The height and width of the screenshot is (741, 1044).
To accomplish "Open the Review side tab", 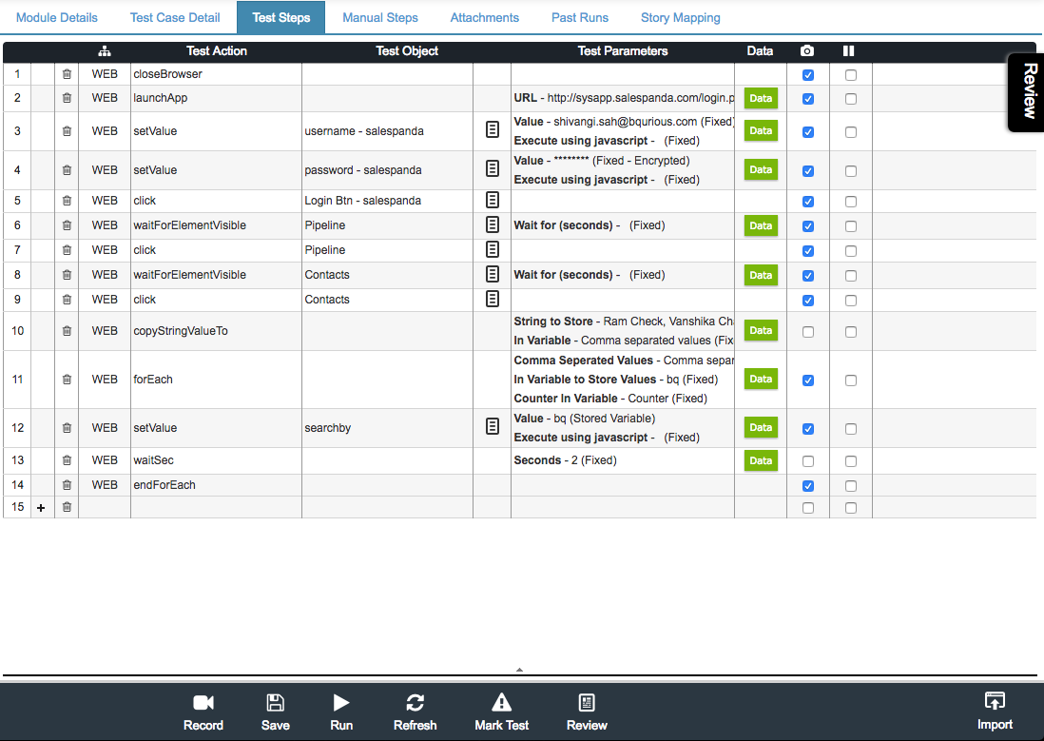I will pyautogui.click(x=1027, y=92).
